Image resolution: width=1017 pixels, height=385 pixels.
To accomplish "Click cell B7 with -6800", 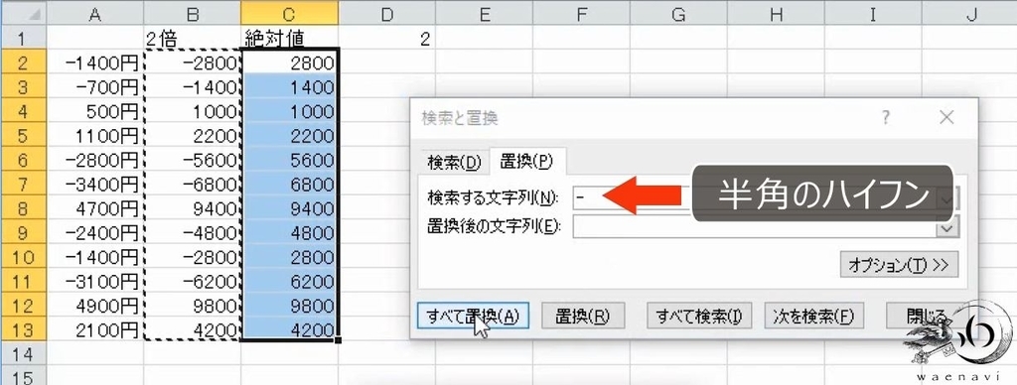I will click(x=192, y=185).
